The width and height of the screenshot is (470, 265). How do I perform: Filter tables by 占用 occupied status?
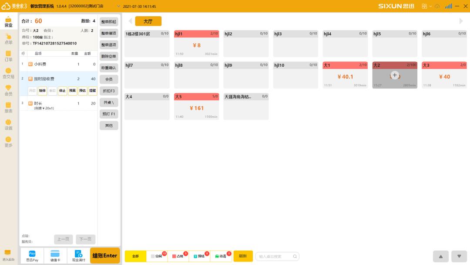click(x=178, y=256)
